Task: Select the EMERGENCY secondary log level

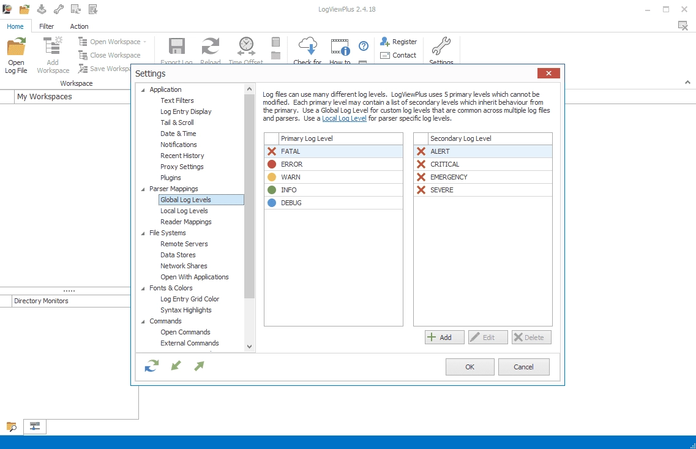Action: (483, 177)
